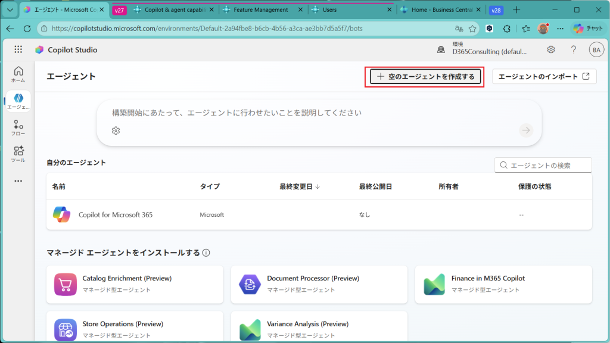Click the app launcher waffle icon
This screenshot has width=610, height=343.
tap(18, 50)
